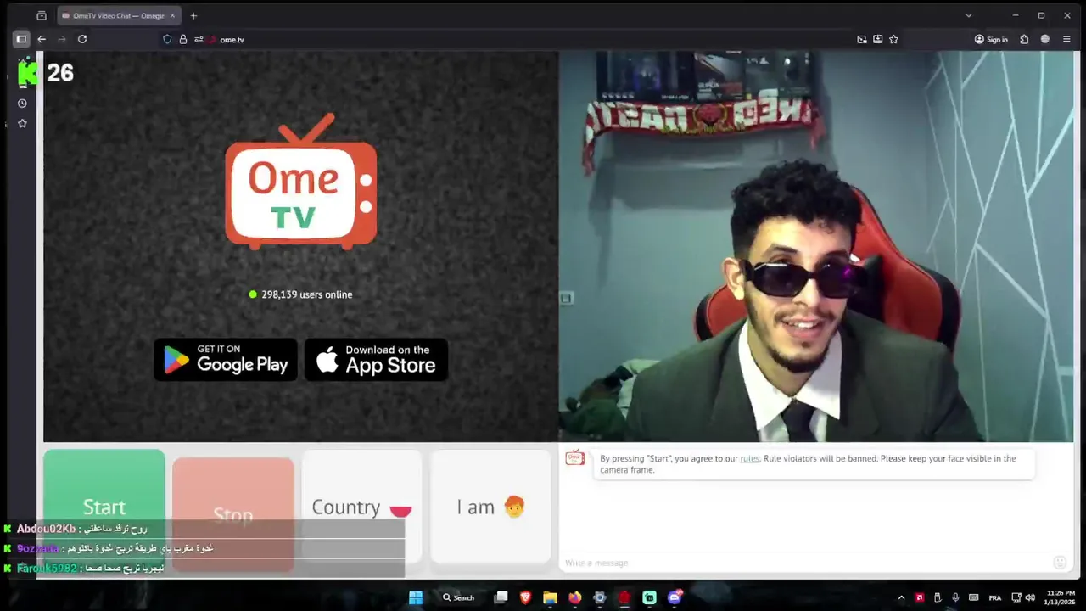Toggle the Firefox sidebar button
Image resolution: width=1086 pixels, height=611 pixels.
21,39
